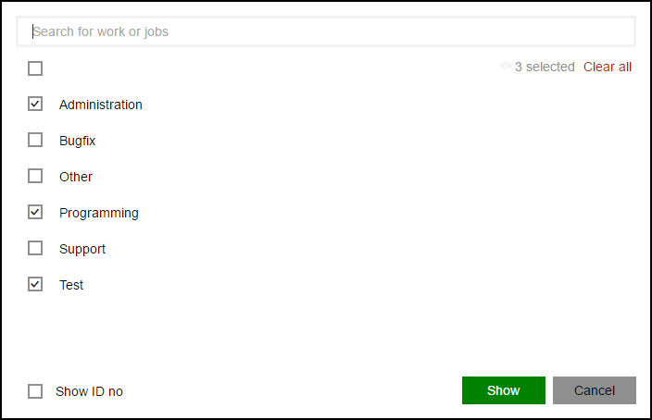
Task: Tick the Support checkbox
Action: pyautogui.click(x=35, y=249)
